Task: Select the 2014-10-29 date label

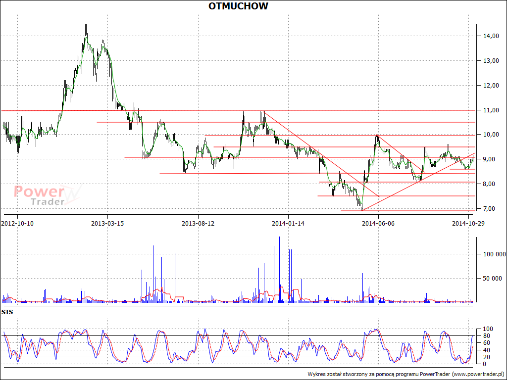Action: click(x=468, y=223)
